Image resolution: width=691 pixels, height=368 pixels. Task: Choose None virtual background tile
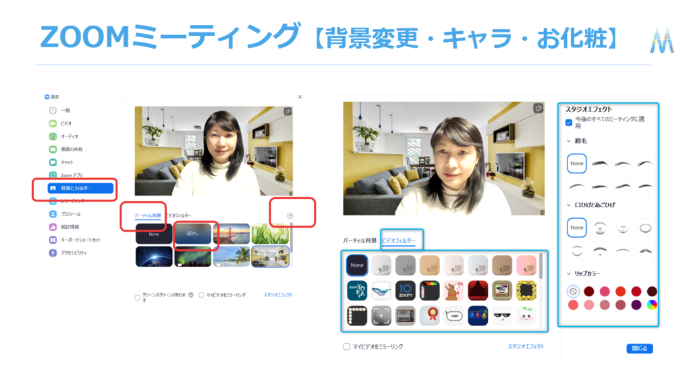[x=154, y=234]
